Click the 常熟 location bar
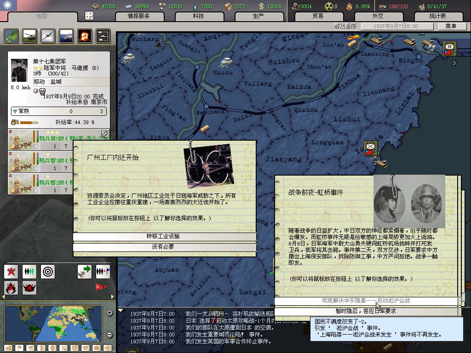Image resolution: width=471 pixels, height=353 pixels. click(x=59, y=111)
